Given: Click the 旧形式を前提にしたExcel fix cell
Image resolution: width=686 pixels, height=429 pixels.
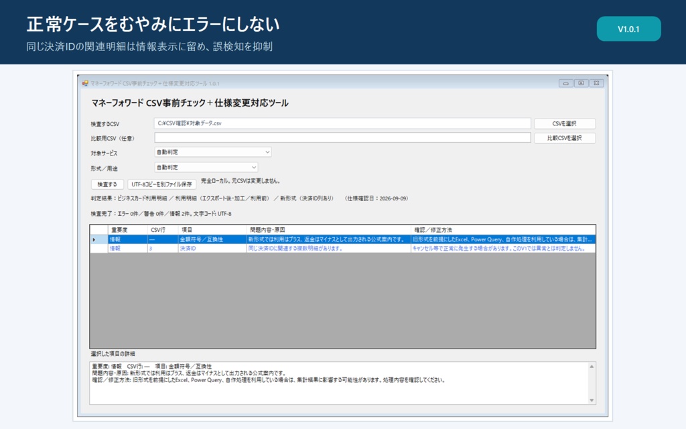Looking at the screenshot, I should pyautogui.click(x=503, y=239).
